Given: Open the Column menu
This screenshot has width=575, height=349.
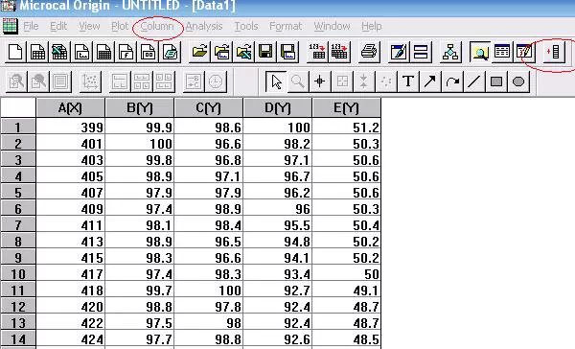Looking at the screenshot, I should [157, 27].
